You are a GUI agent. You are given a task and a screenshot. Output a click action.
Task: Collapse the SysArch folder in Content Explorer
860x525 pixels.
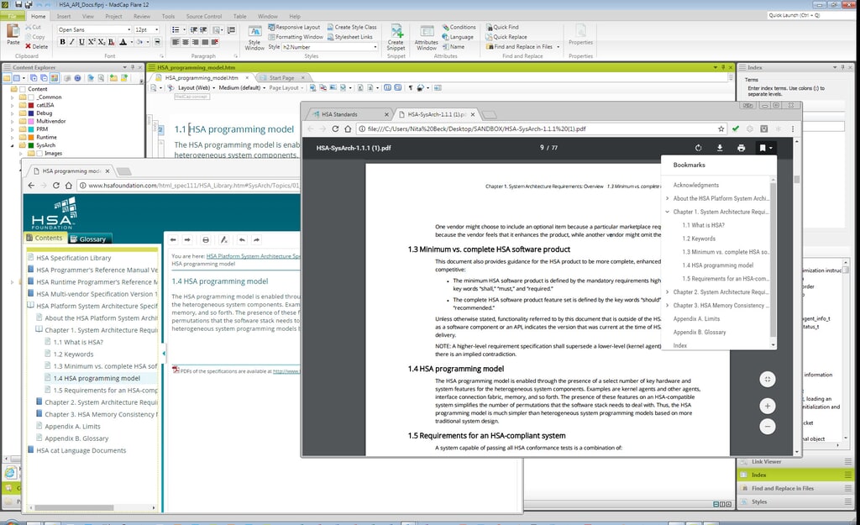point(12,145)
